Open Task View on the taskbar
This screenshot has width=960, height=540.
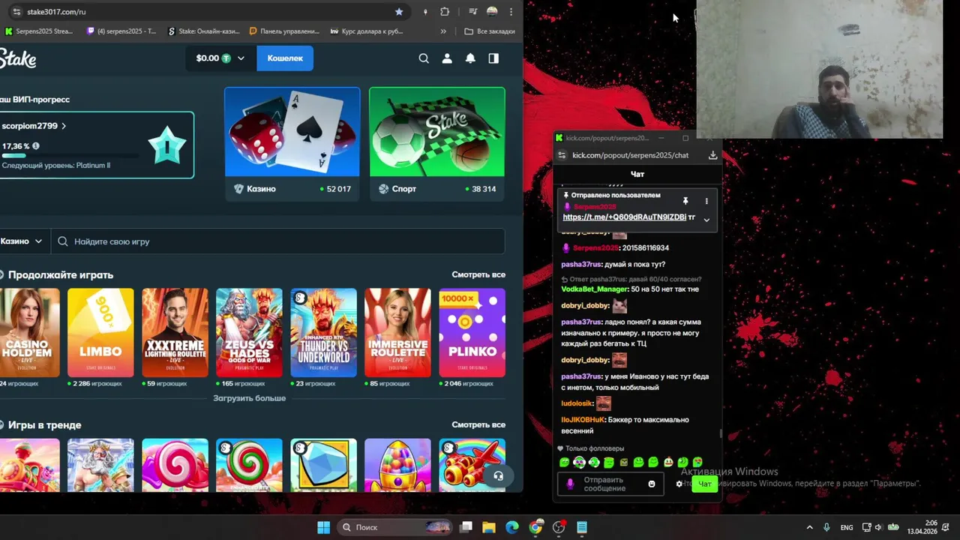466,527
